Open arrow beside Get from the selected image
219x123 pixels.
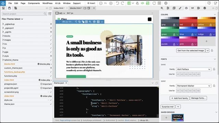point(207,51)
